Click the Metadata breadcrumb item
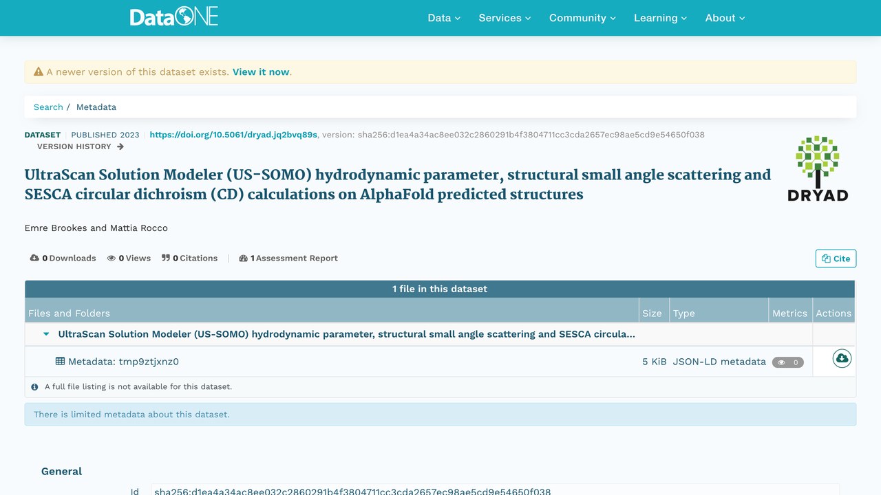Image resolution: width=881 pixels, height=495 pixels. pos(96,107)
